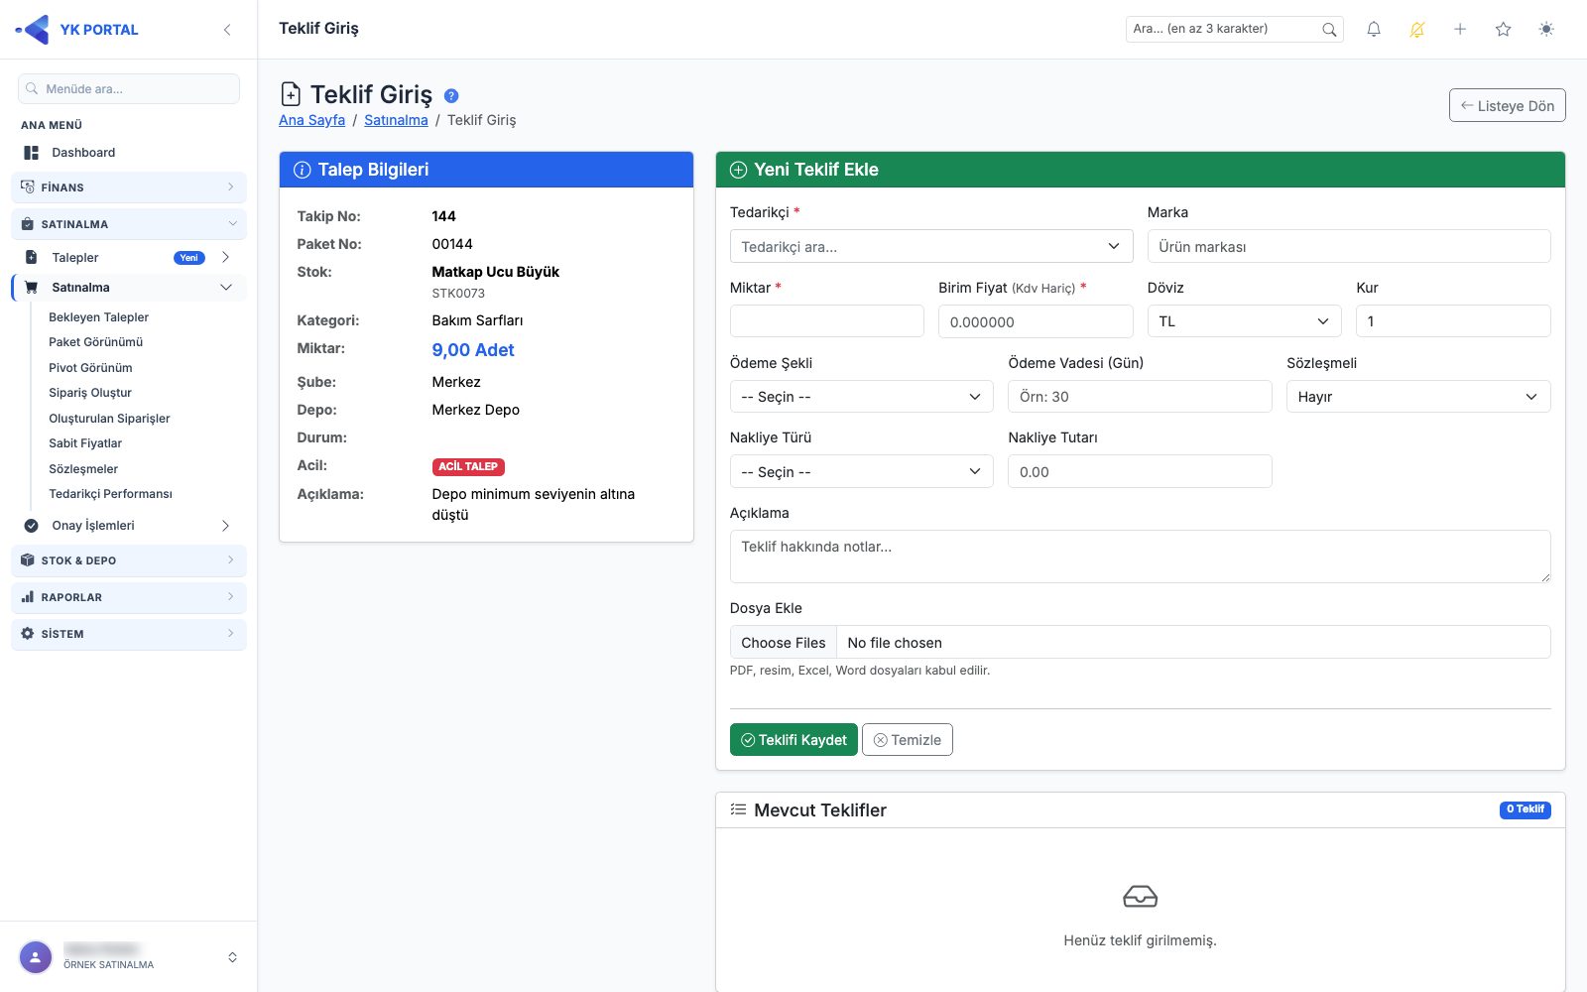This screenshot has height=992, width=1587.
Task: Click the blue help question mark icon
Action: pyautogui.click(x=451, y=96)
